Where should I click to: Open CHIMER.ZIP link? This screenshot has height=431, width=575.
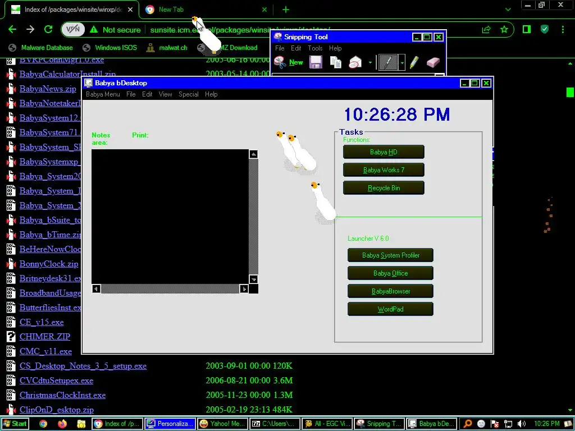coord(45,337)
